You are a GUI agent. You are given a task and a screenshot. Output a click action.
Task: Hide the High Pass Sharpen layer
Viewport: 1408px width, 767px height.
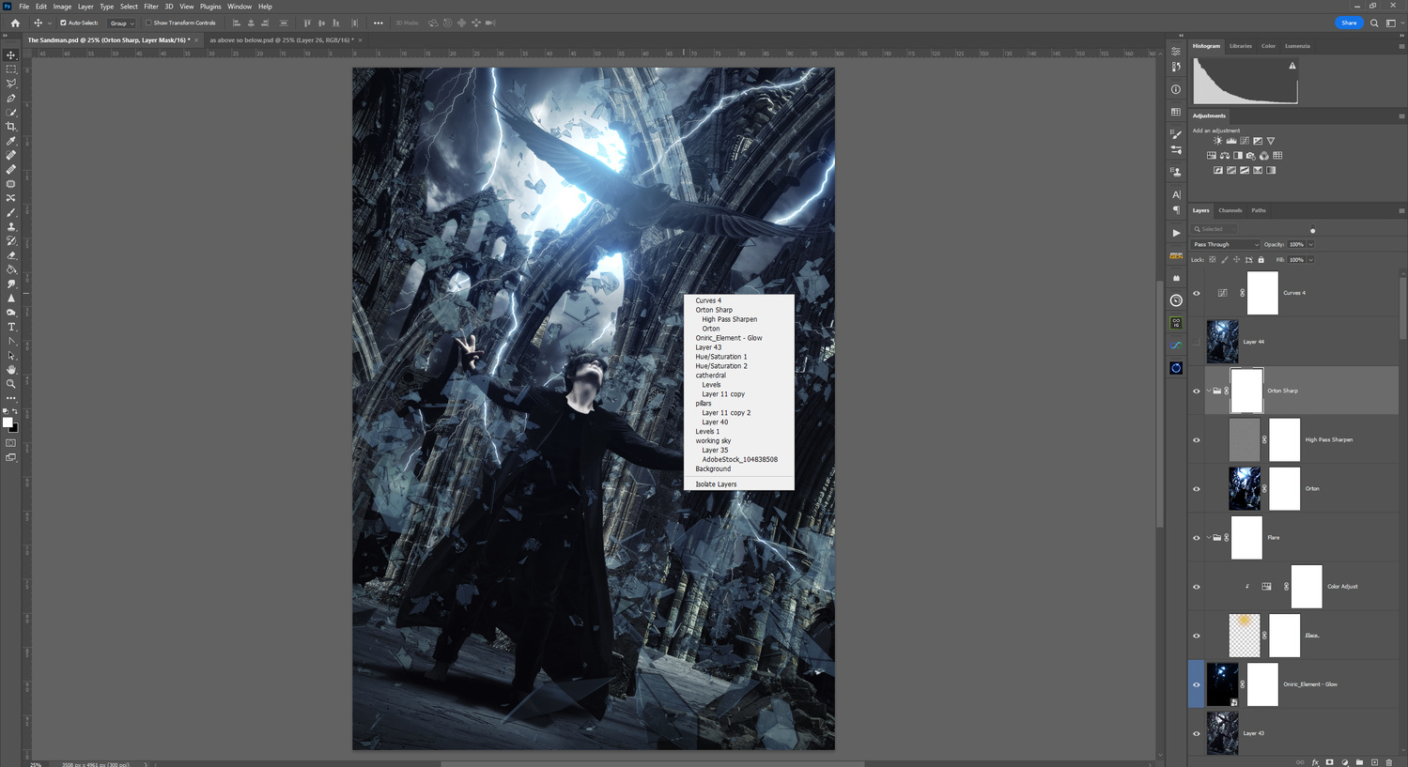click(1197, 439)
